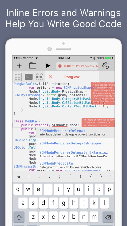Tap the underlined PhysicsShap in code
This screenshot has width=127, height=226.
tap(73, 92)
